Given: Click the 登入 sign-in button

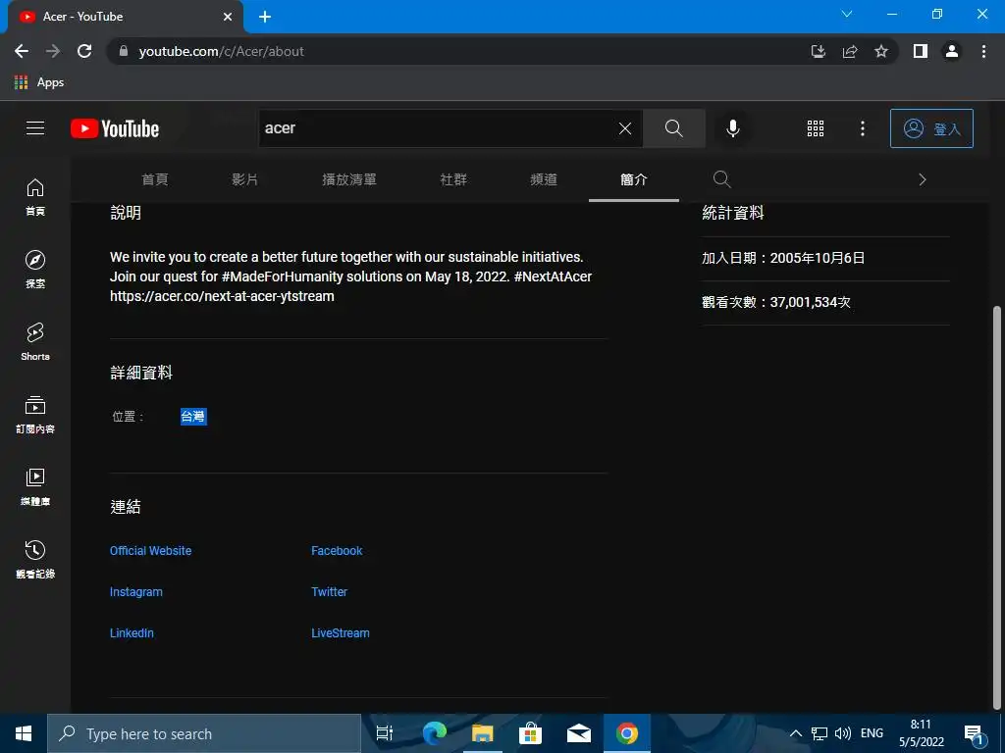Looking at the screenshot, I should pyautogui.click(x=931, y=128).
